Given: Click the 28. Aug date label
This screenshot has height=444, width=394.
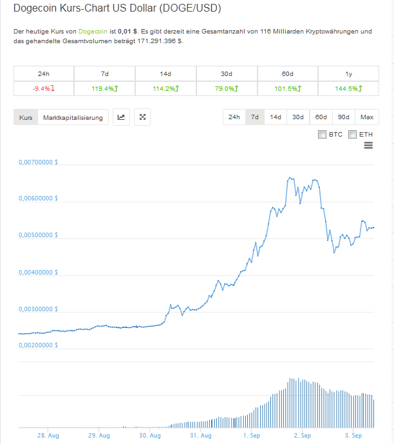Looking at the screenshot, I should coord(48,436).
